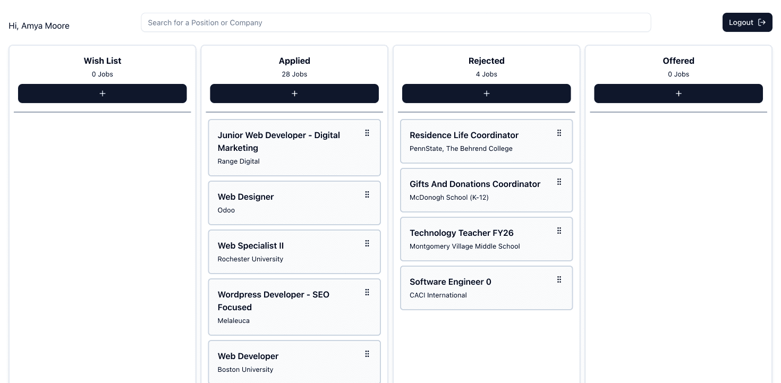The height and width of the screenshot is (383, 781).
Task: Click the Applied column heading
Action: pyautogui.click(x=294, y=61)
